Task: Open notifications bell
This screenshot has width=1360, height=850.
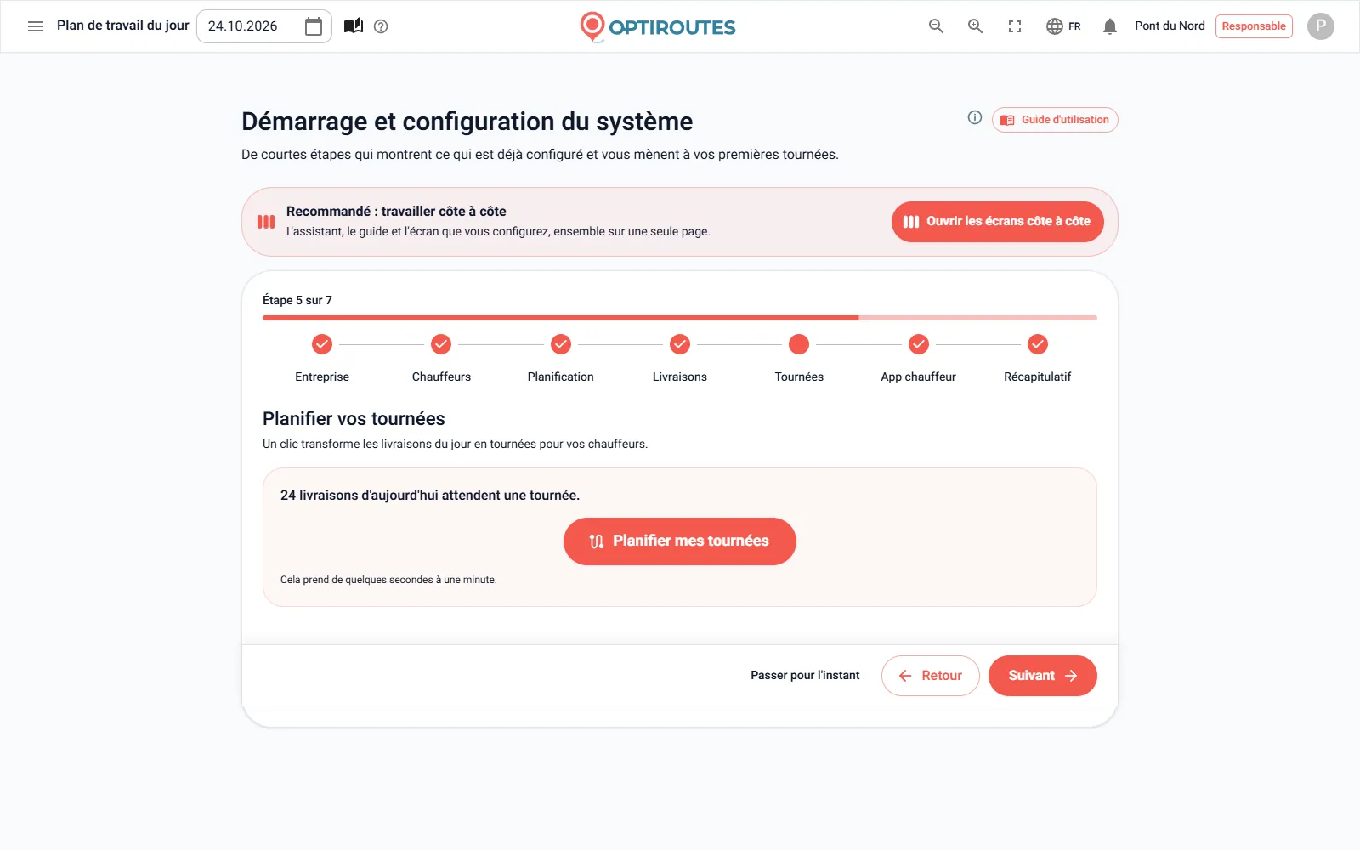Action: (1109, 26)
